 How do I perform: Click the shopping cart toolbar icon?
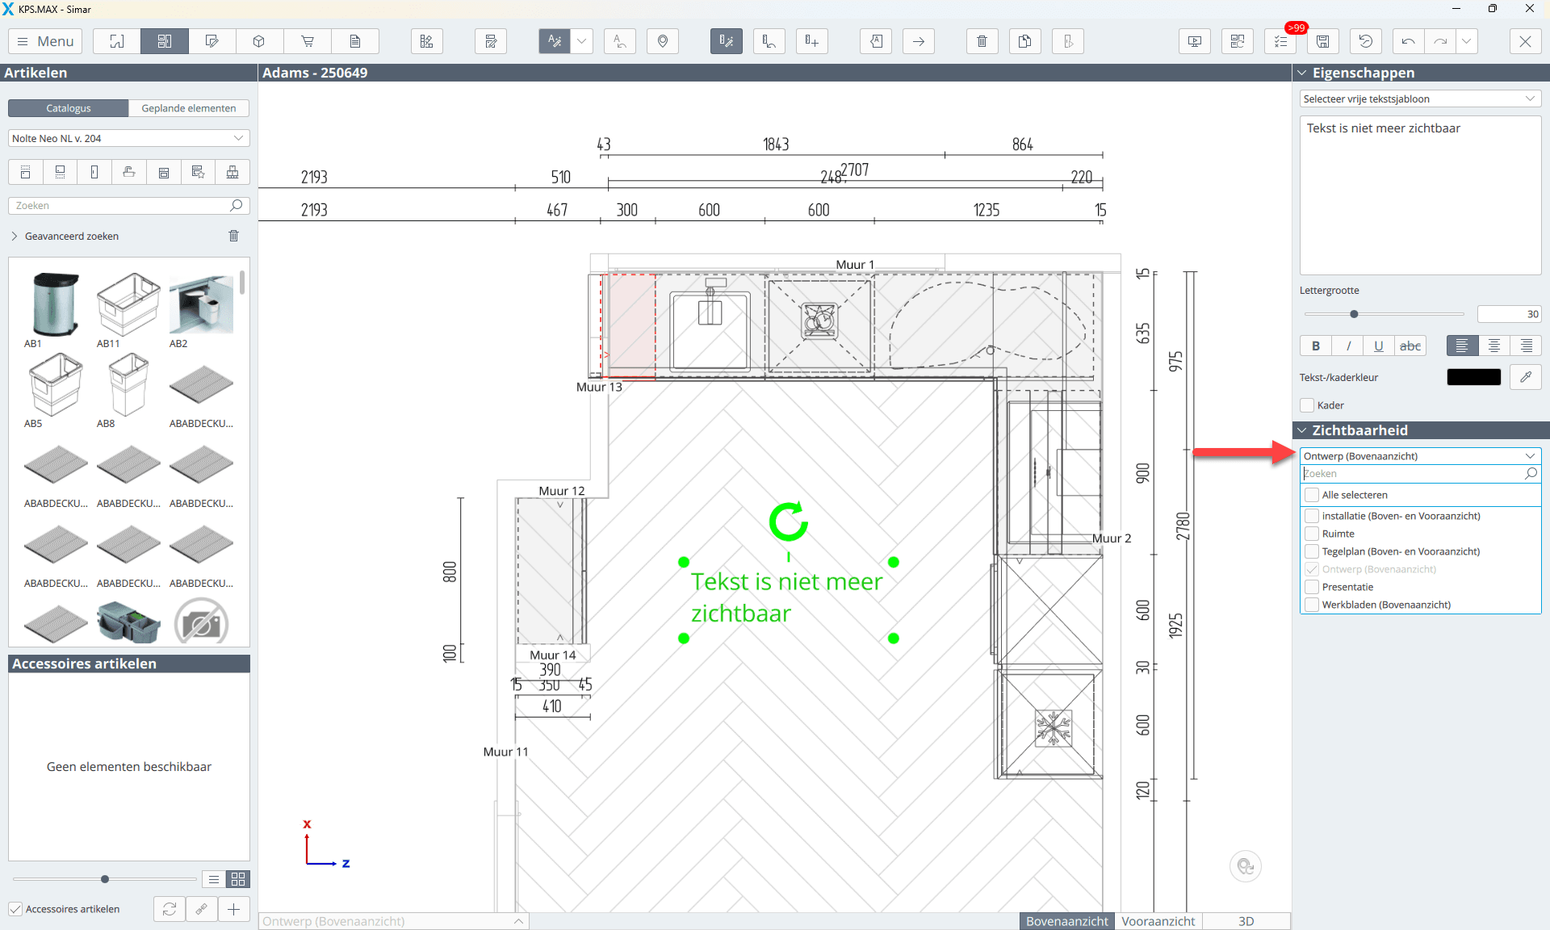[x=307, y=41]
